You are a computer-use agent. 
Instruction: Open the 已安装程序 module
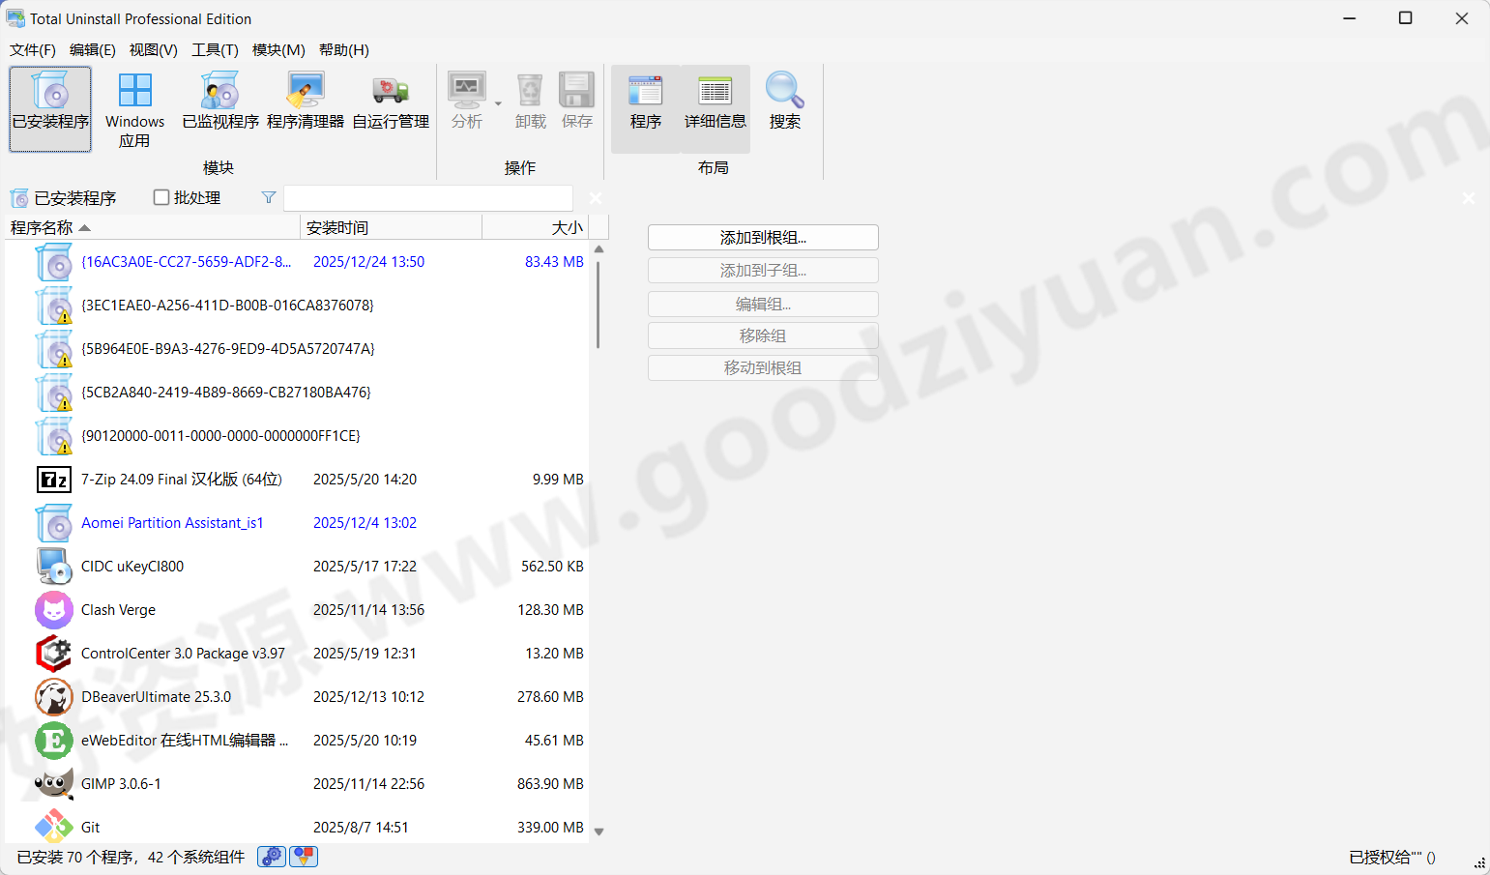49,106
